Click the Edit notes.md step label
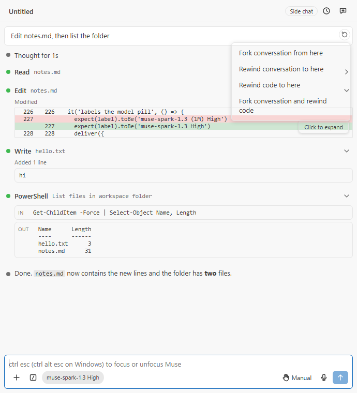 36,90
